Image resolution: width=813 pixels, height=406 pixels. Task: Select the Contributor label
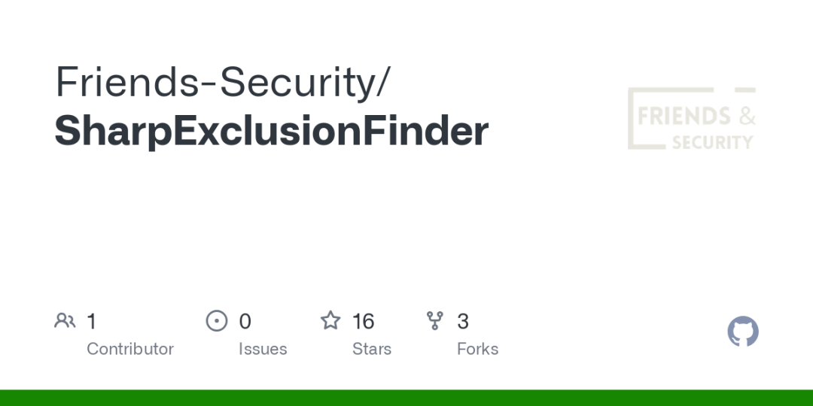tap(130, 349)
